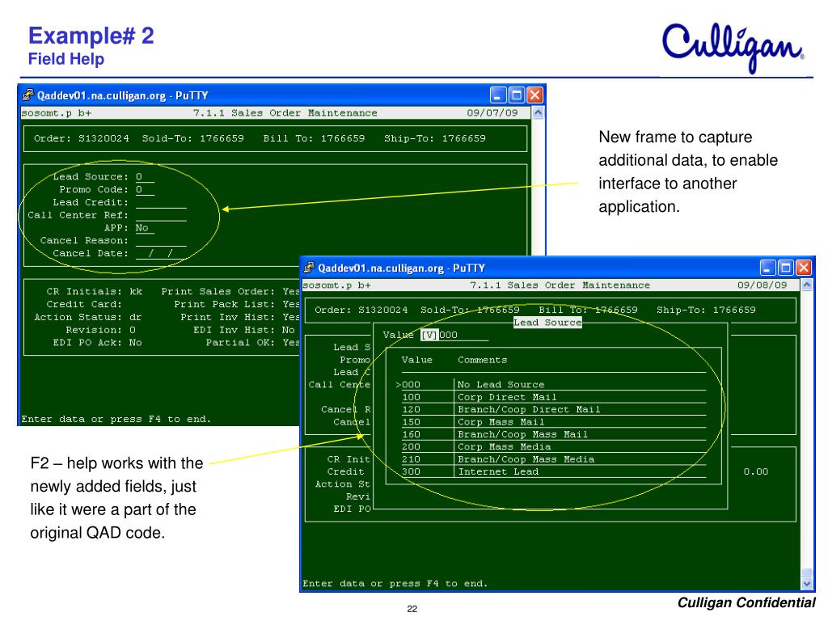
Task: Maximize the front PuTTY window
Action: pos(786,268)
